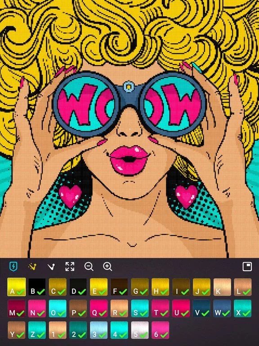Select olive gold swatch G
The width and height of the screenshot is (259, 346).
coord(140,287)
